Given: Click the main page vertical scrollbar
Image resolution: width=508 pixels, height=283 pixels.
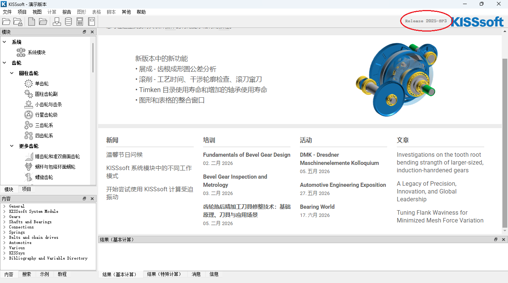Looking at the screenshot, I should pos(505,141).
